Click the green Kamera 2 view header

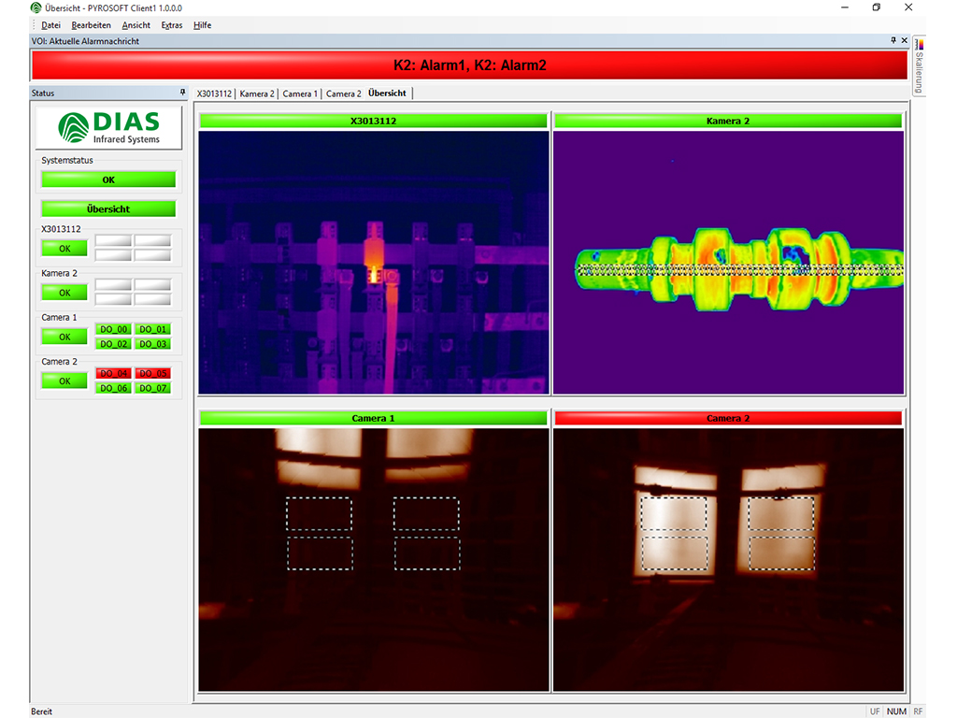(728, 120)
